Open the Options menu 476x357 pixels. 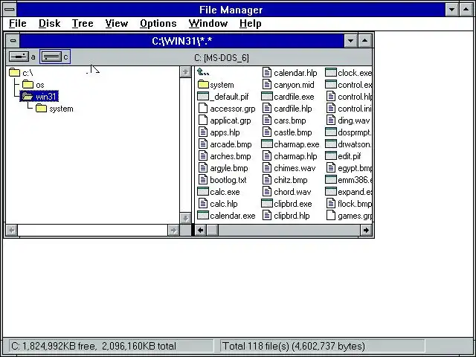158,23
